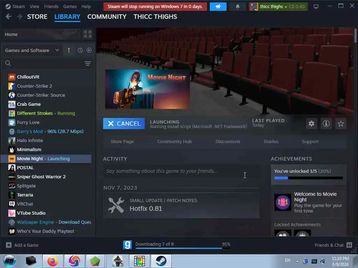Click the library search field

43,64
